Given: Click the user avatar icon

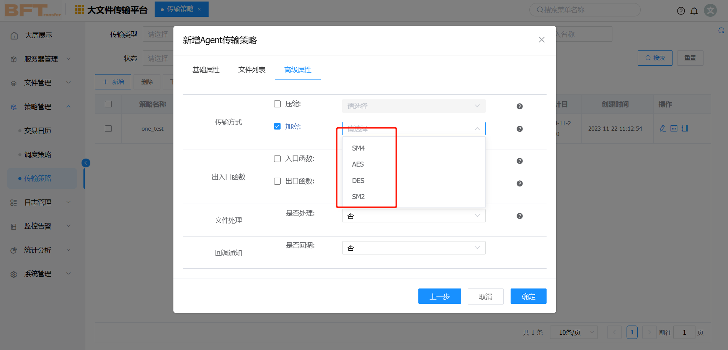Looking at the screenshot, I should (710, 10).
